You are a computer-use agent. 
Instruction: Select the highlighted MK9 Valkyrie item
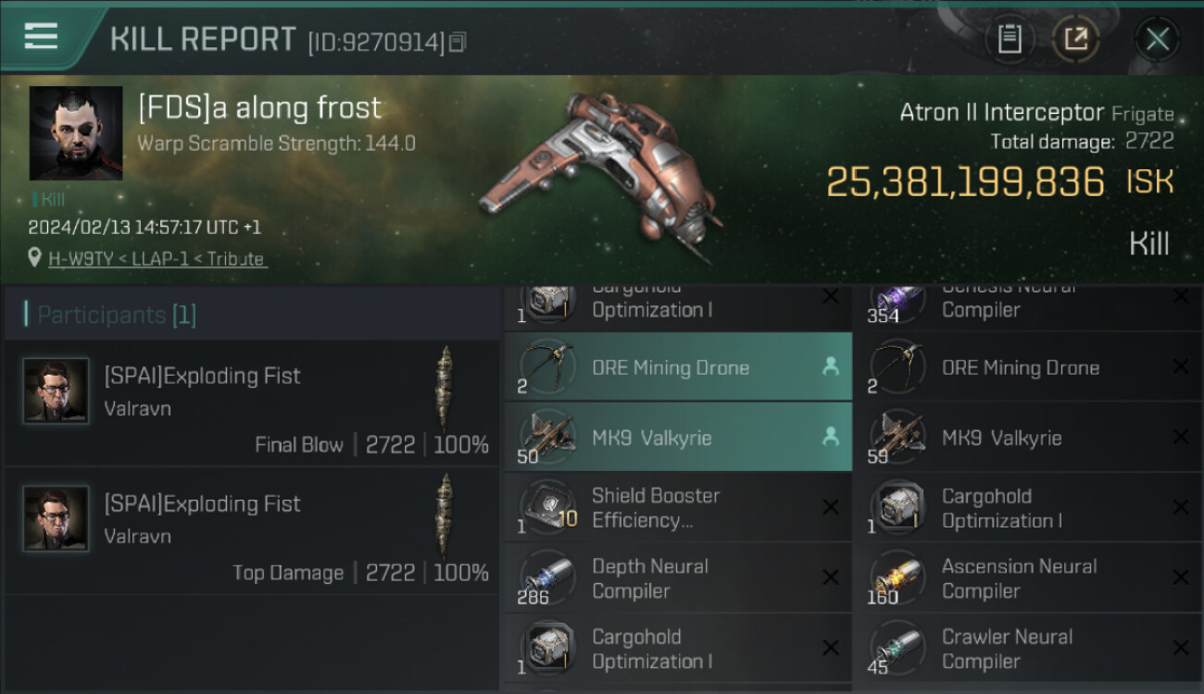pos(678,437)
